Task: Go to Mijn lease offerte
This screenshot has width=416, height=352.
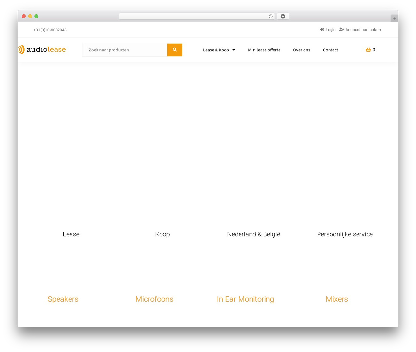Action: tap(264, 50)
